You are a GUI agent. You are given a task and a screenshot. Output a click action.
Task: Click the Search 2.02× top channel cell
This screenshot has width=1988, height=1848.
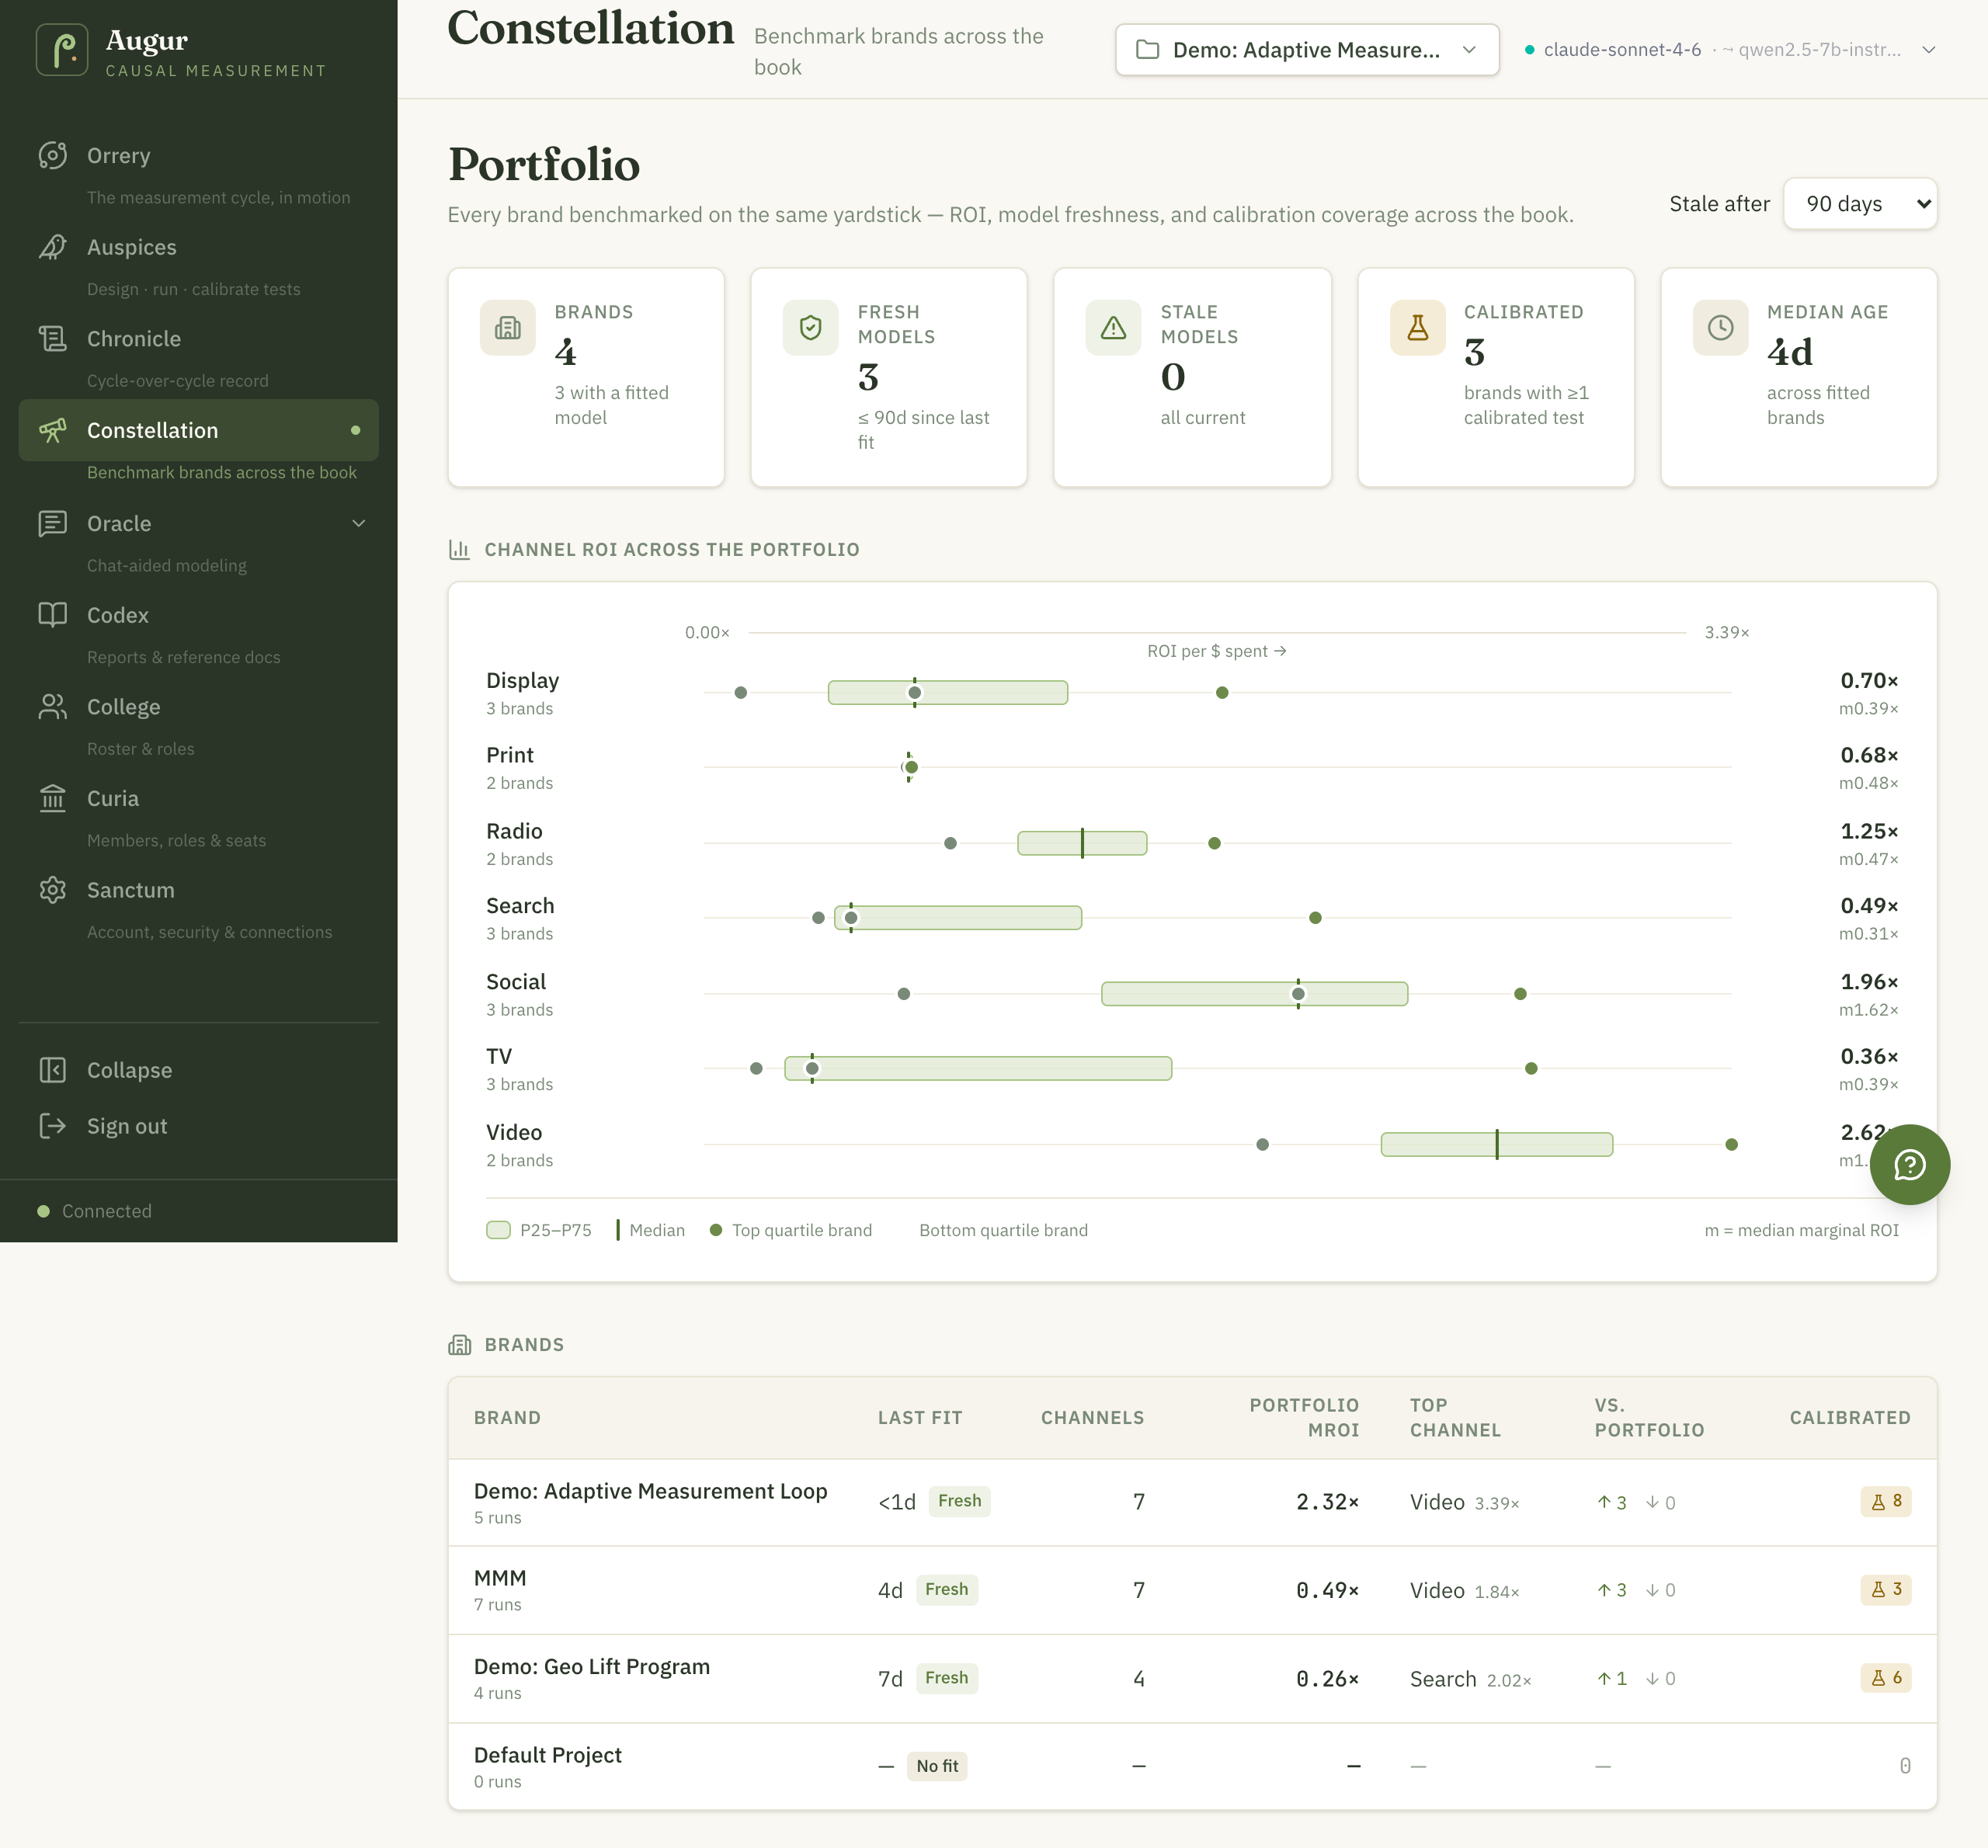click(x=1470, y=1679)
